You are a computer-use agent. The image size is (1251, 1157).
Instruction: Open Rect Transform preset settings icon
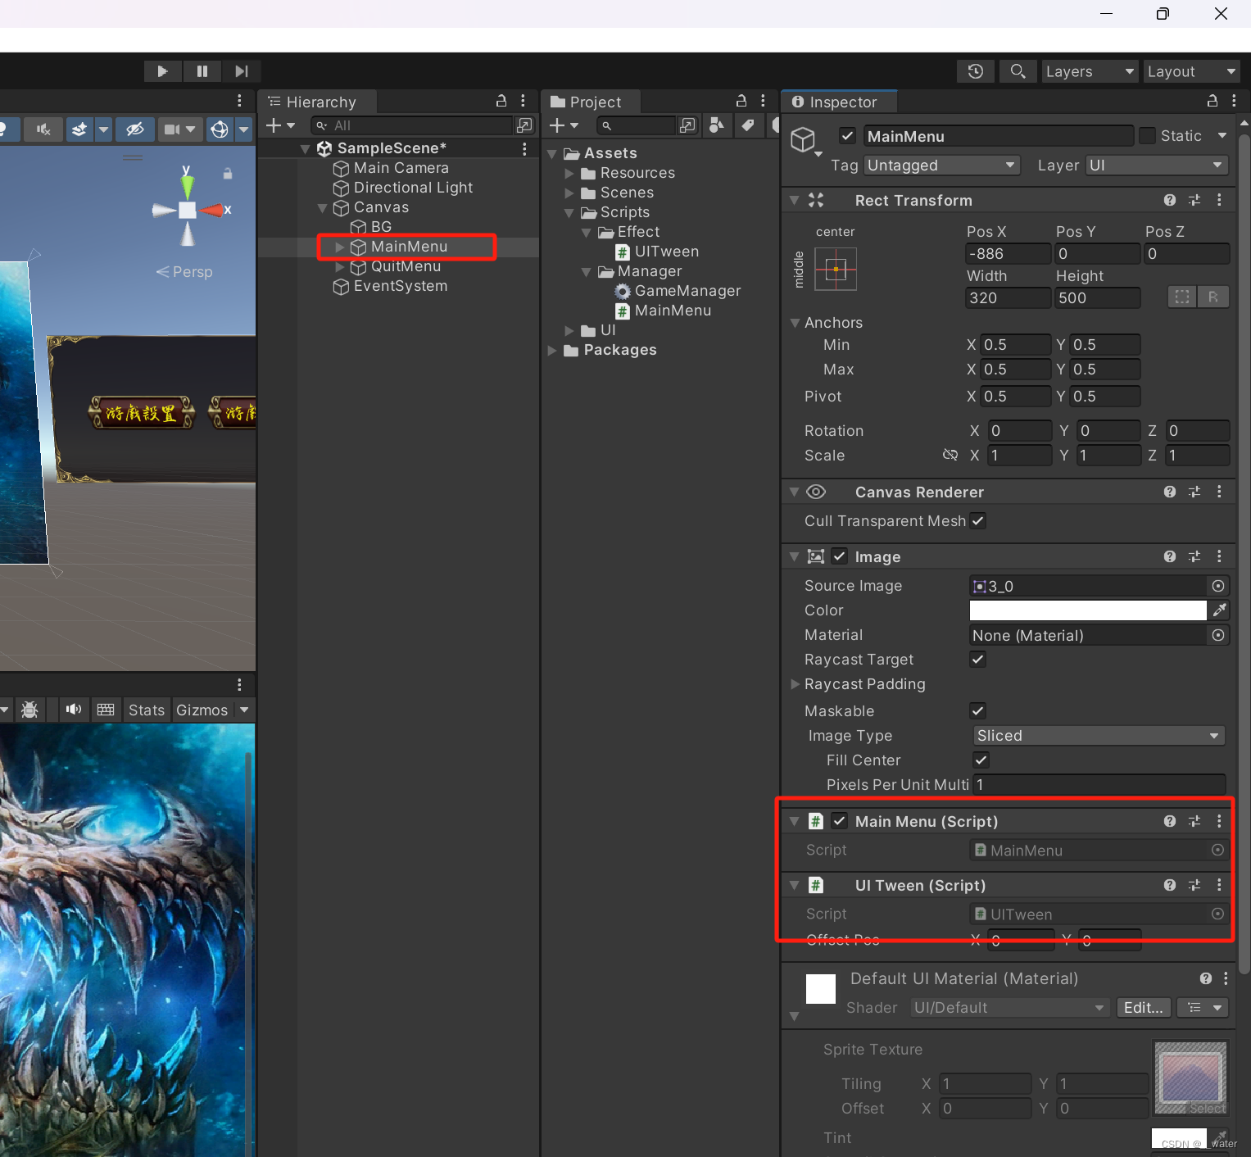1194,200
